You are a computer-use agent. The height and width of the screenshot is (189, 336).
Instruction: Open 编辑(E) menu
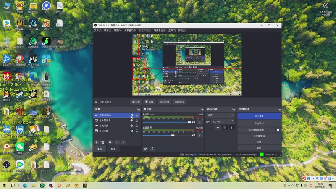click(x=108, y=30)
